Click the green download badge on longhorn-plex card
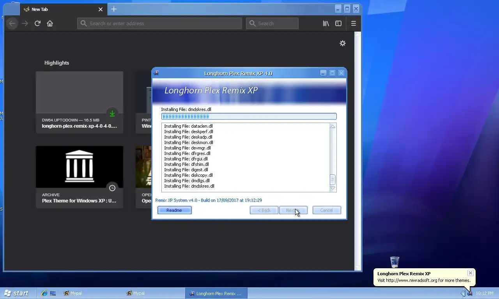499x299 pixels. point(112,113)
